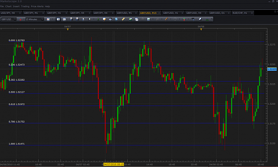Open the 15 Minutes period dropdown
The height and width of the screenshot is (167, 278).
tap(34, 19)
